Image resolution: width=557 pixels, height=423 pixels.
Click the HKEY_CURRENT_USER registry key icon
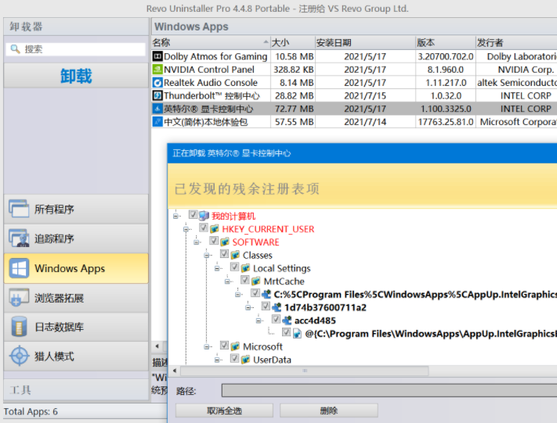coord(214,228)
